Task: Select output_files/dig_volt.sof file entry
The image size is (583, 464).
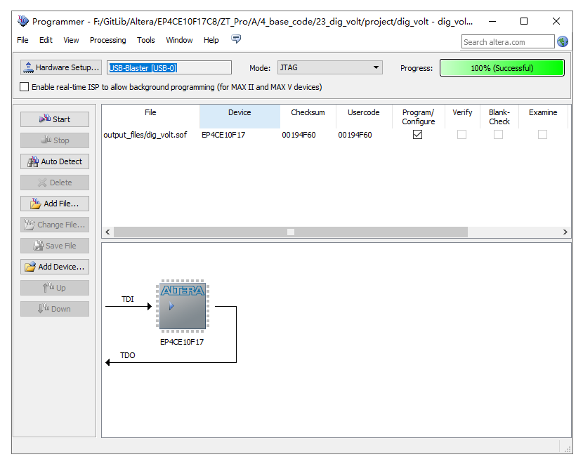Action: click(145, 135)
